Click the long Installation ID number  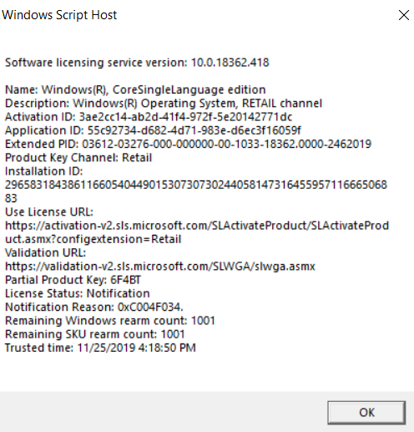[x=196, y=185]
